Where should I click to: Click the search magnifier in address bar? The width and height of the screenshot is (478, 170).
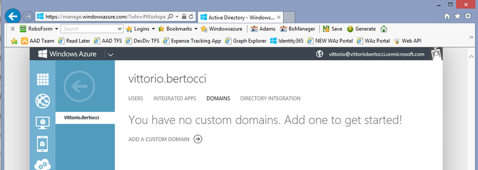171,16
